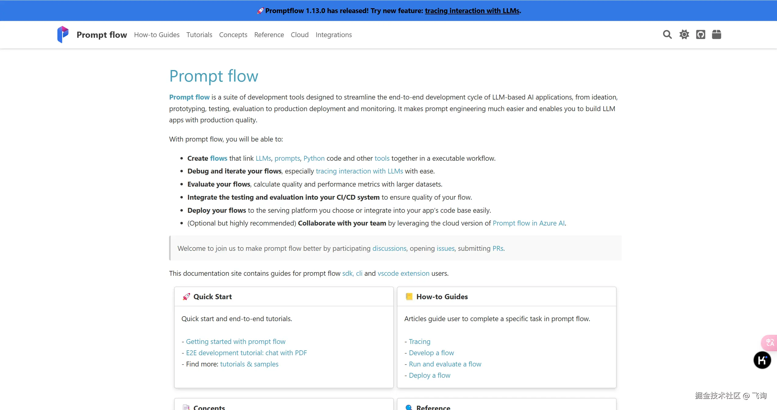Open the vscode extension link
Image resolution: width=777 pixels, height=410 pixels.
point(403,273)
